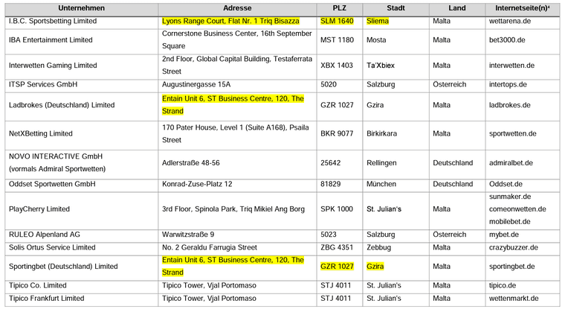Click website admiralbet.de

[511, 163]
